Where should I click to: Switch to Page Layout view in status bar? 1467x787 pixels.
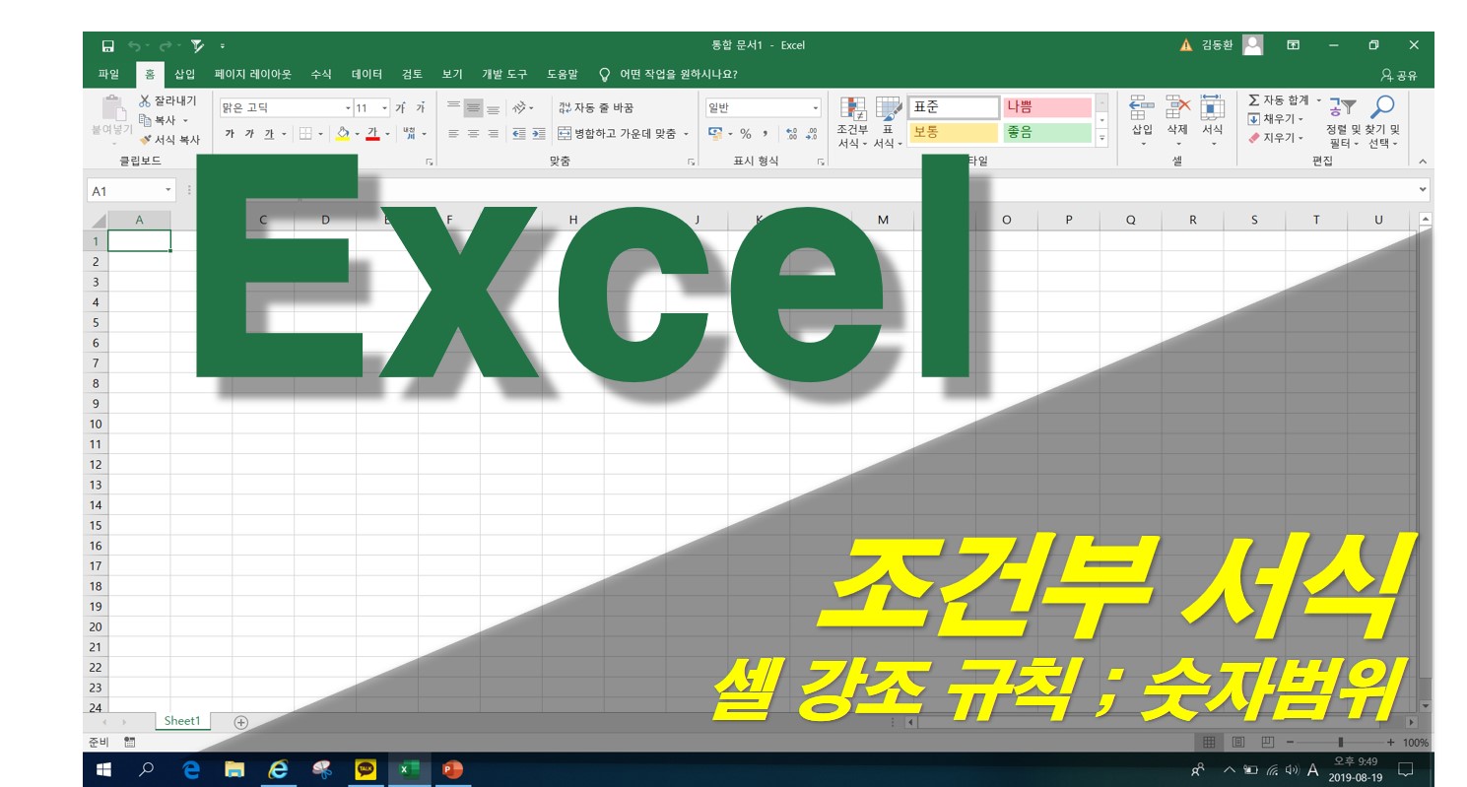point(1238,742)
